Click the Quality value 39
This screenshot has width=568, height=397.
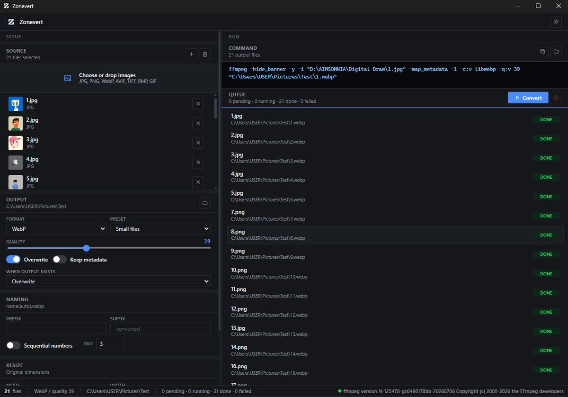coord(207,242)
